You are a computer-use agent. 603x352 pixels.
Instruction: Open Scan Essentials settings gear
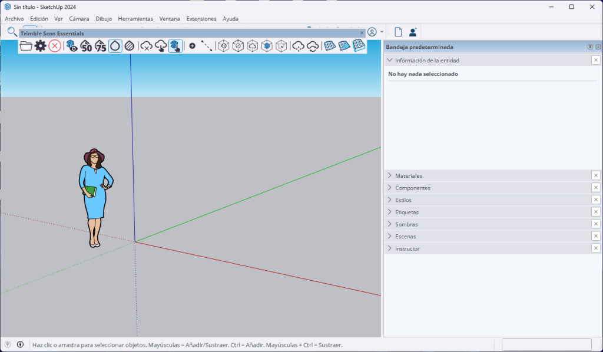(41, 46)
